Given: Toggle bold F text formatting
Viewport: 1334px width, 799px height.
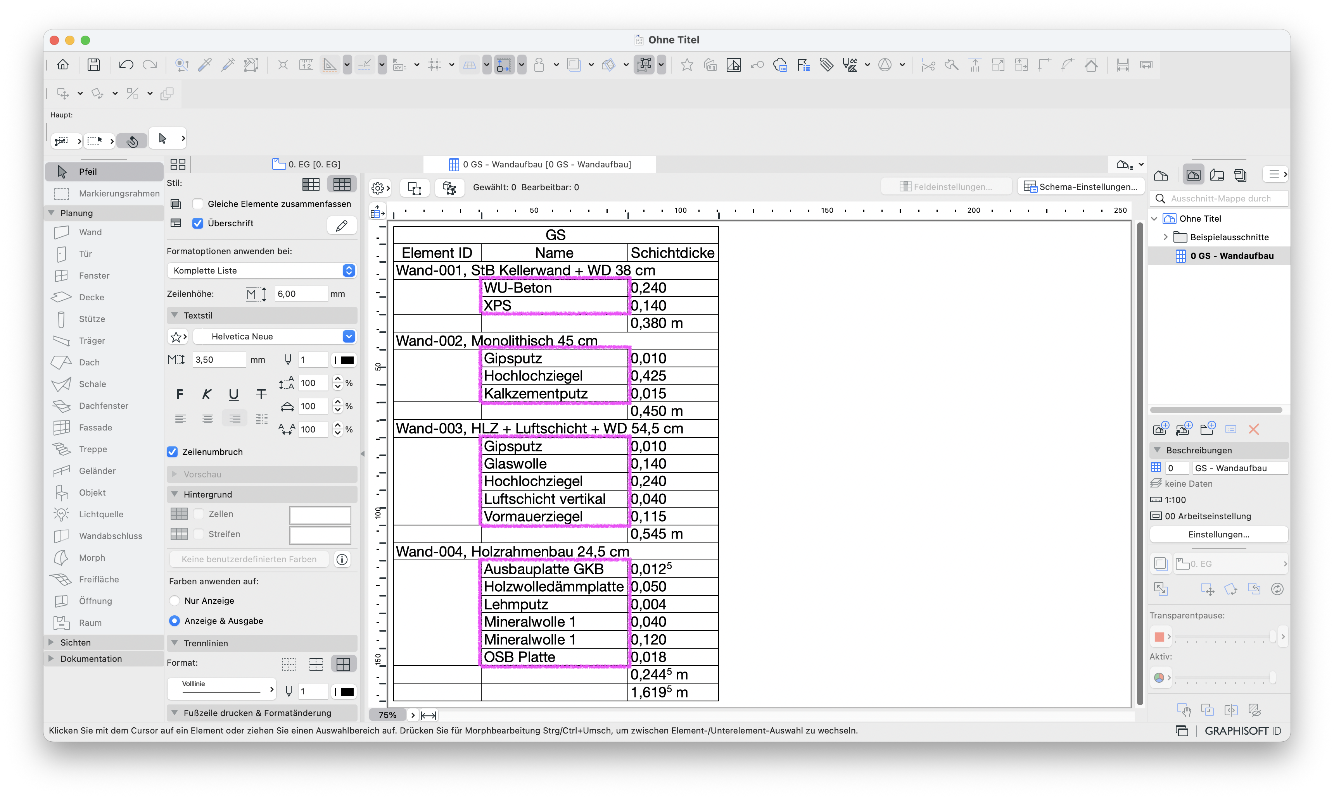Looking at the screenshot, I should 180,394.
